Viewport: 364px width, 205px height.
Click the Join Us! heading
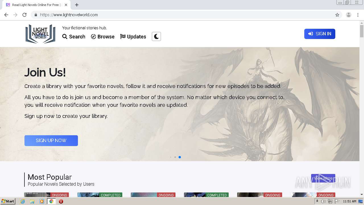tap(45, 72)
